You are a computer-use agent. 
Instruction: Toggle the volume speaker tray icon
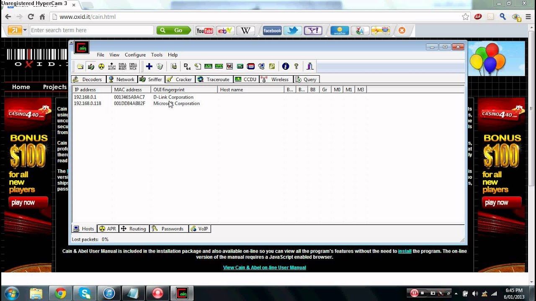click(x=475, y=293)
